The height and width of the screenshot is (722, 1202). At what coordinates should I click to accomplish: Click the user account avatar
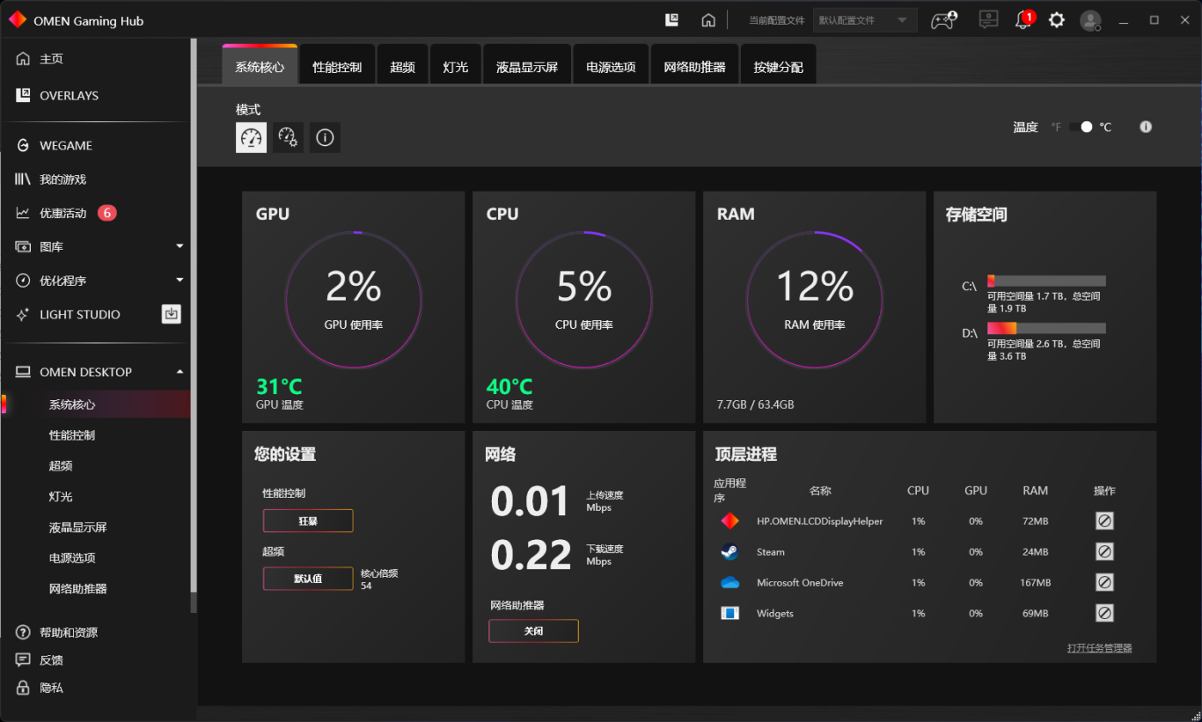point(1090,20)
